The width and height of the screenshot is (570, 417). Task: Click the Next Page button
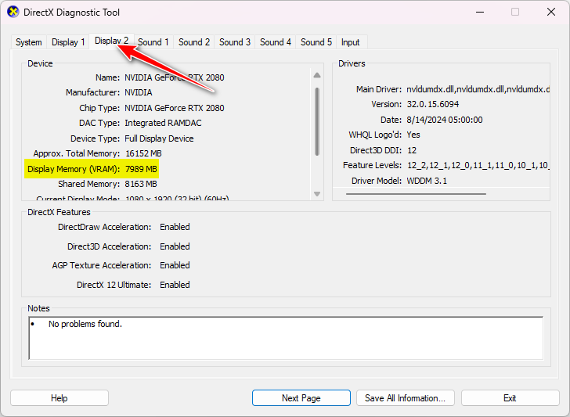301,398
